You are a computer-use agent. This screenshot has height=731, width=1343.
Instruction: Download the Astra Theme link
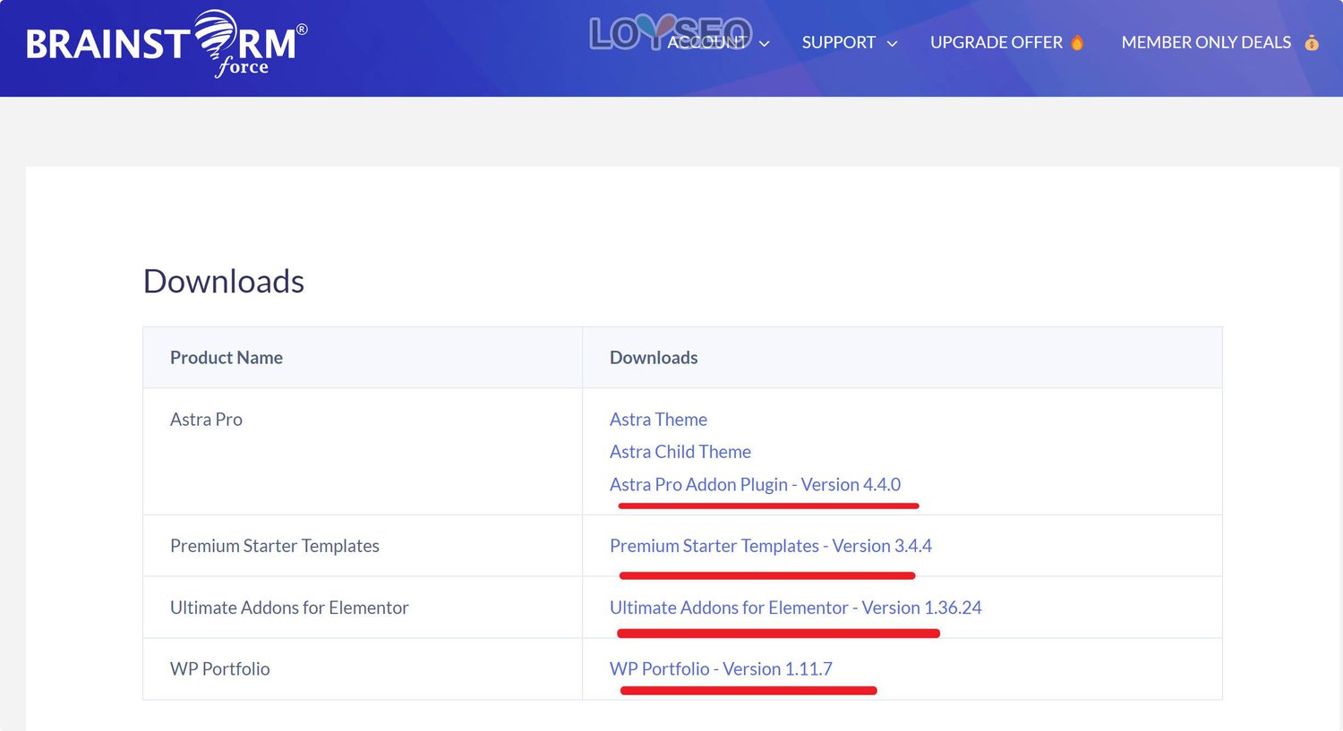(658, 420)
